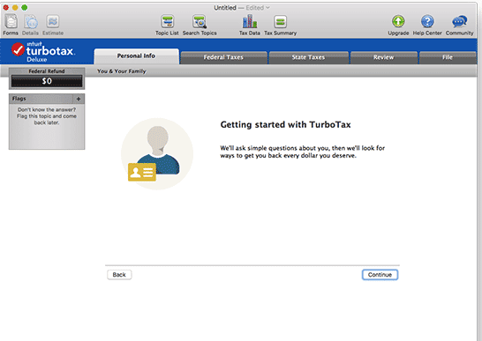
Task: Open the Topic List icon
Action: tap(167, 21)
